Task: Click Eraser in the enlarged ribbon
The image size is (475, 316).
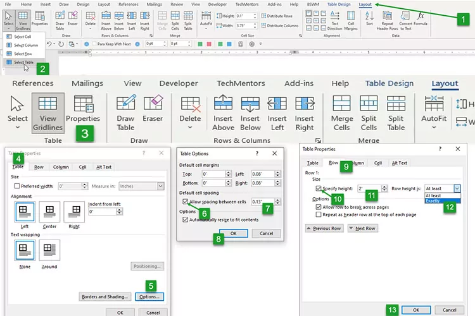Action: (153, 109)
